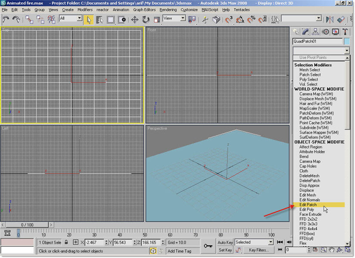Toggle Auto Key animation mode
355x258 pixels.
[x=225, y=243]
